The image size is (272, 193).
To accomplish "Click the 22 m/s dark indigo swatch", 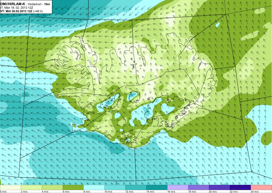I will (240, 188).
